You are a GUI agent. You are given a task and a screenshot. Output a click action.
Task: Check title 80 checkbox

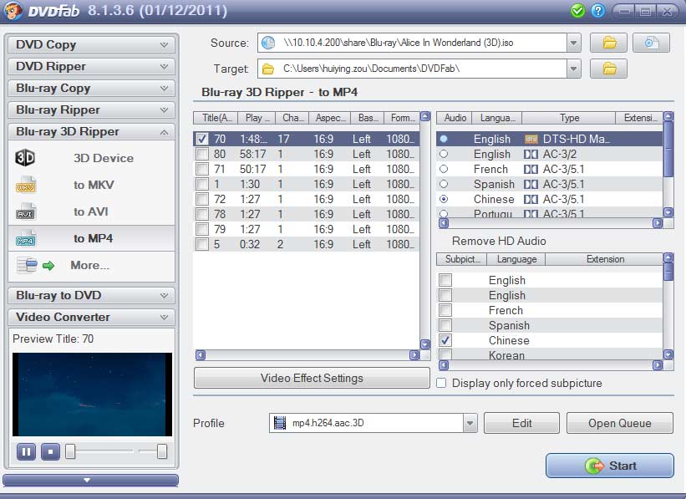[201, 154]
